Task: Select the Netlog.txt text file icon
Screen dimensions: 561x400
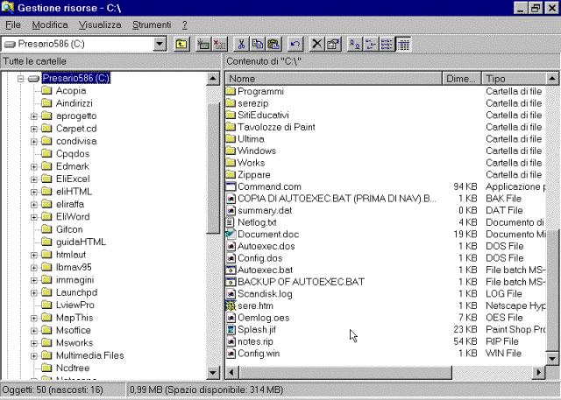Action: 231,222
